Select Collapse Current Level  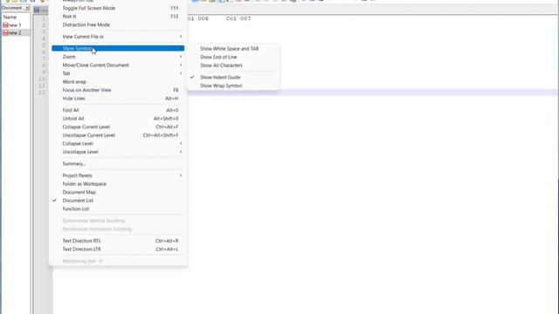[x=118, y=126]
